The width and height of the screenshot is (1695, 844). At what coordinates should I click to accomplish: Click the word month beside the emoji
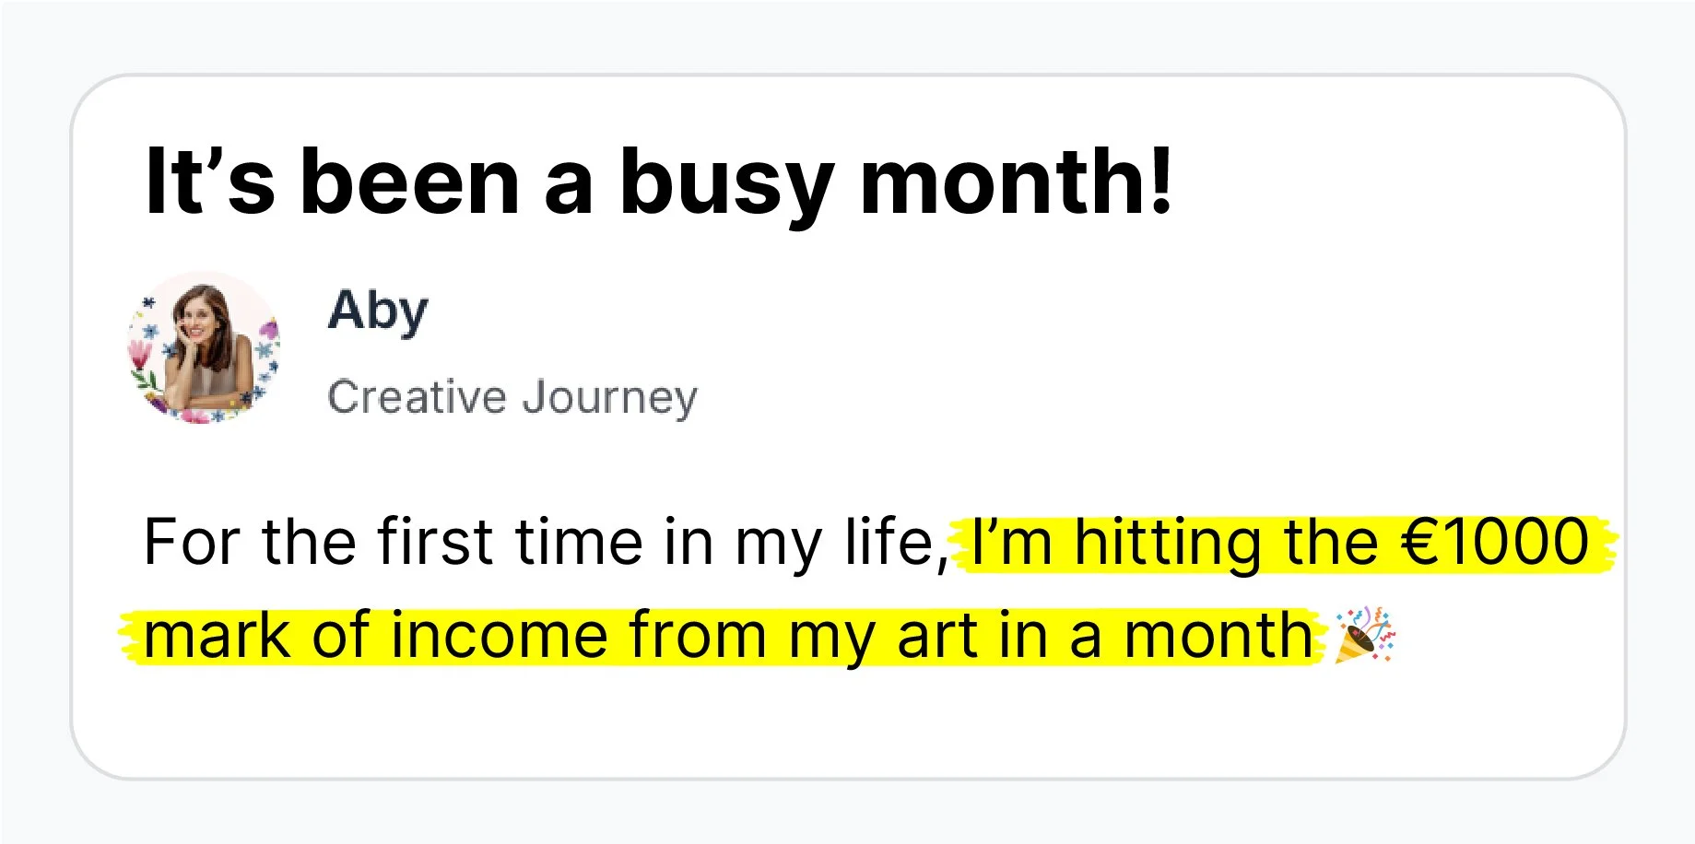pyautogui.click(x=1218, y=635)
